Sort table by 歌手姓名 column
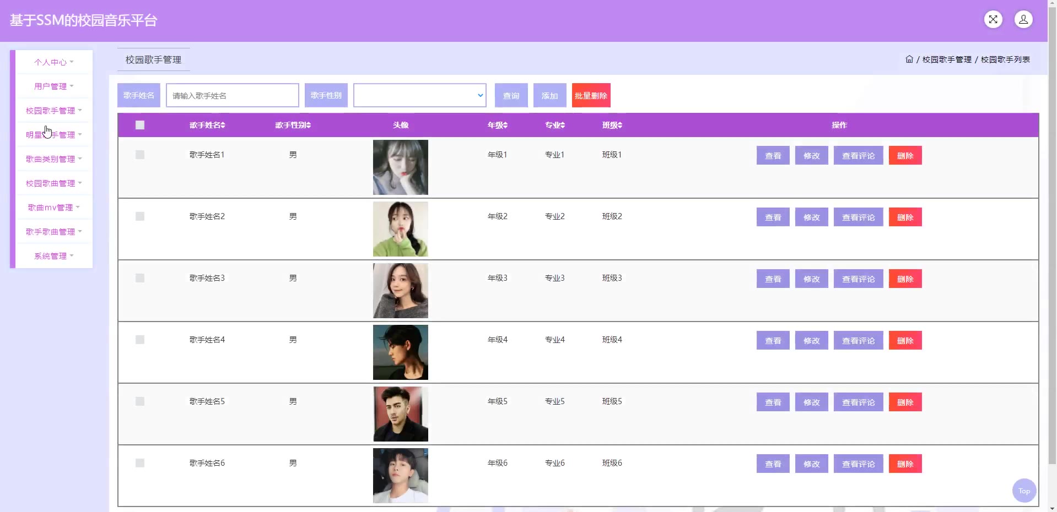 (207, 125)
